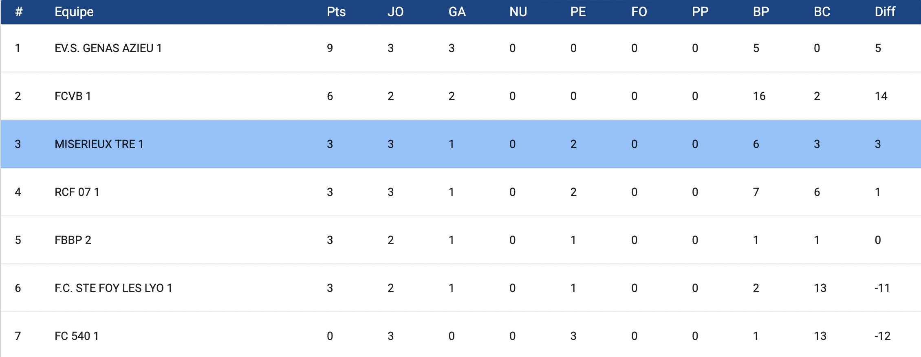Image resolution: width=921 pixels, height=357 pixels.
Task: Click the # rank column header
Action: (x=19, y=12)
